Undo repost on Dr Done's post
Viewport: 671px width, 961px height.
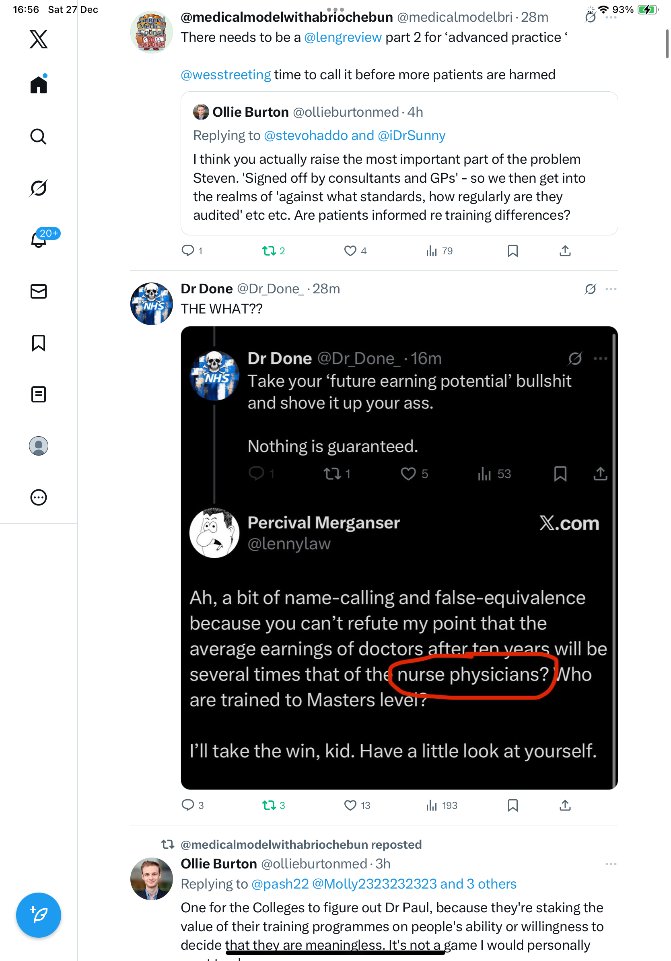pos(269,805)
